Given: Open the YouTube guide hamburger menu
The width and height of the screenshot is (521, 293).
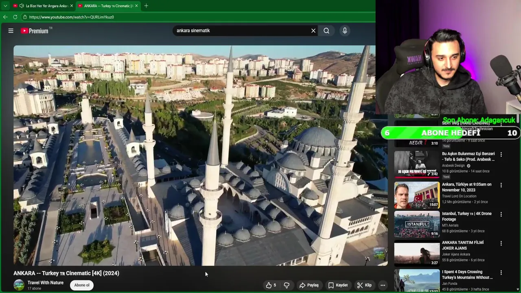Looking at the screenshot, I should [x=11, y=31].
